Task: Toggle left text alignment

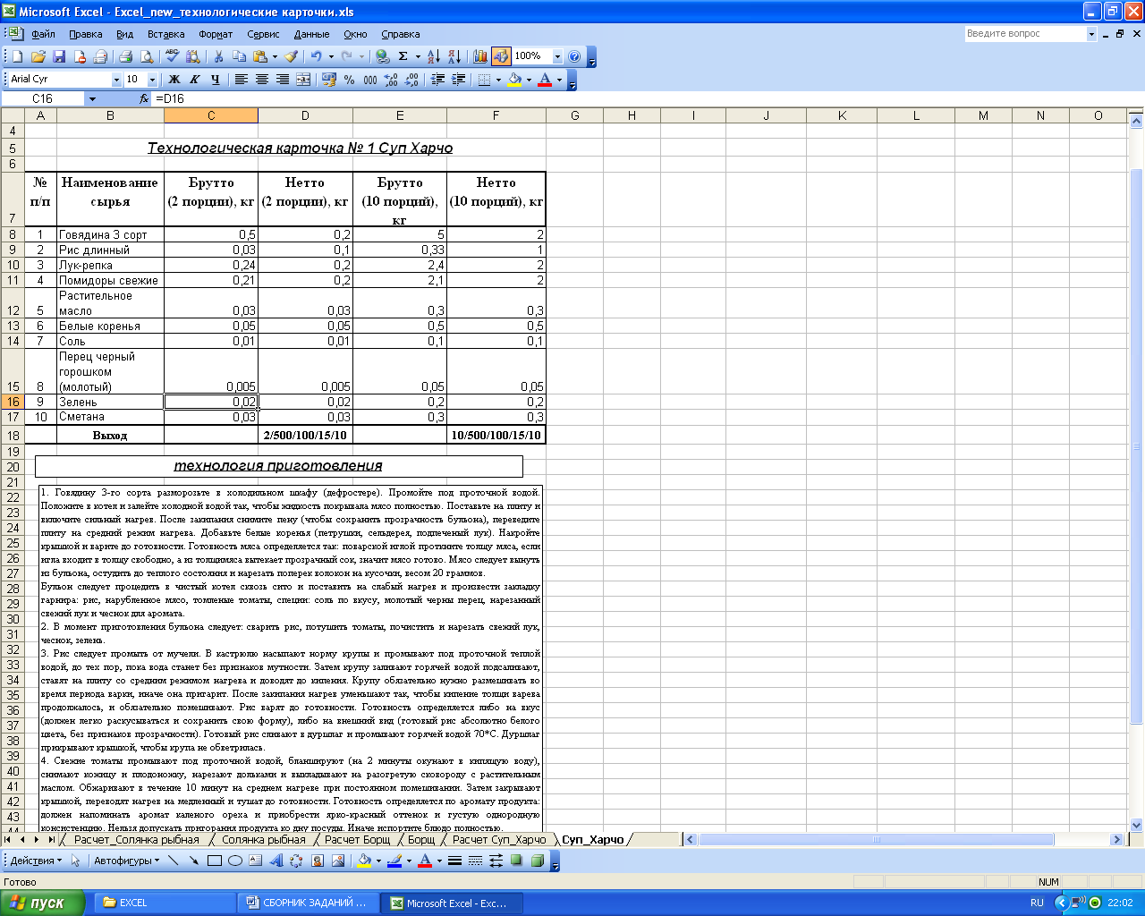Action: click(241, 80)
